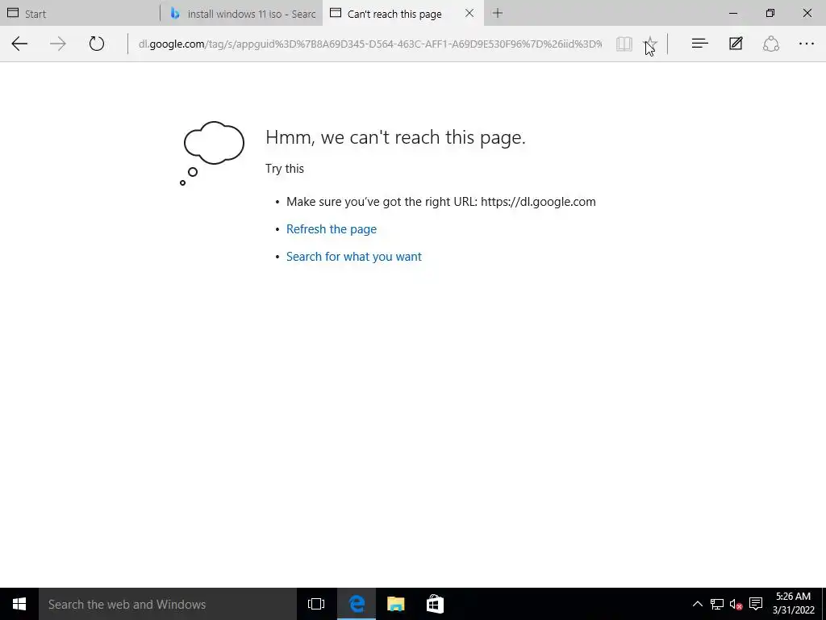Open Reading view book icon
Image resolution: width=826 pixels, height=620 pixels.
pyautogui.click(x=624, y=44)
